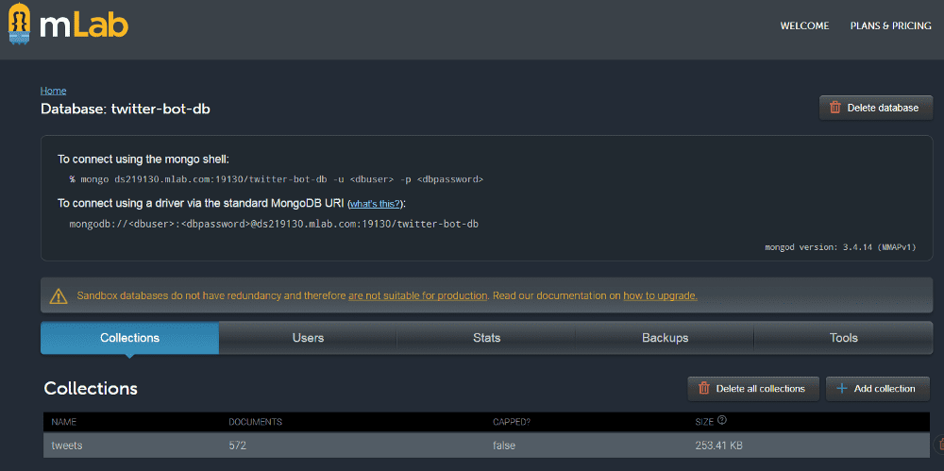Click the SIZE column header

tap(704, 422)
